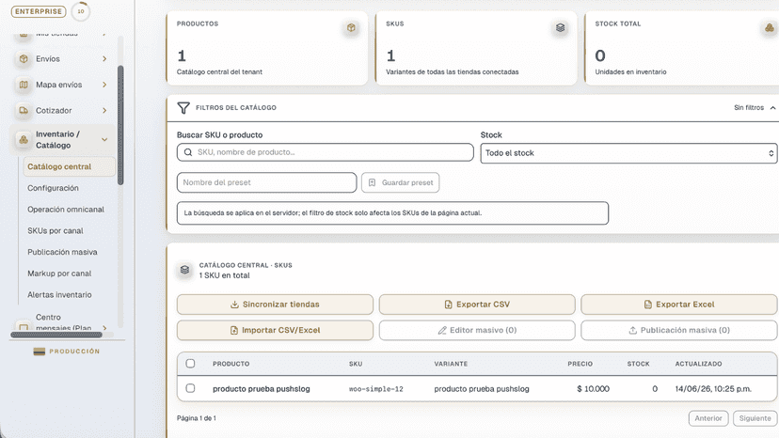Click the Cotizador truck icon
Image resolution: width=779 pixels, height=438 pixels.
click(x=24, y=110)
